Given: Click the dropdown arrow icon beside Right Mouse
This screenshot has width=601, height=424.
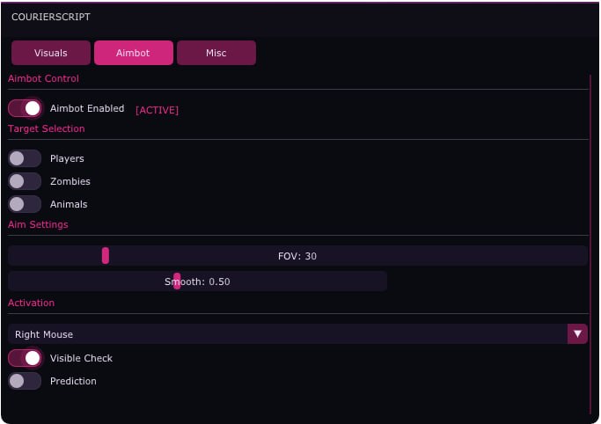Looking at the screenshot, I should click(577, 334).
